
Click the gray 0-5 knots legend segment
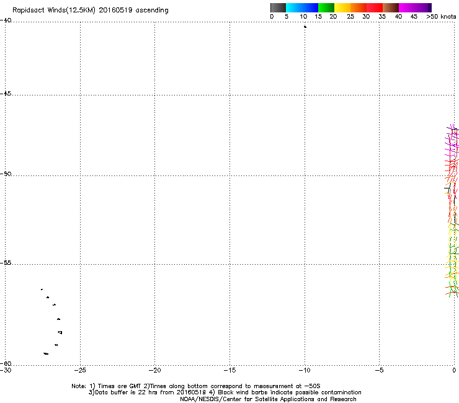tap(278, 7)
